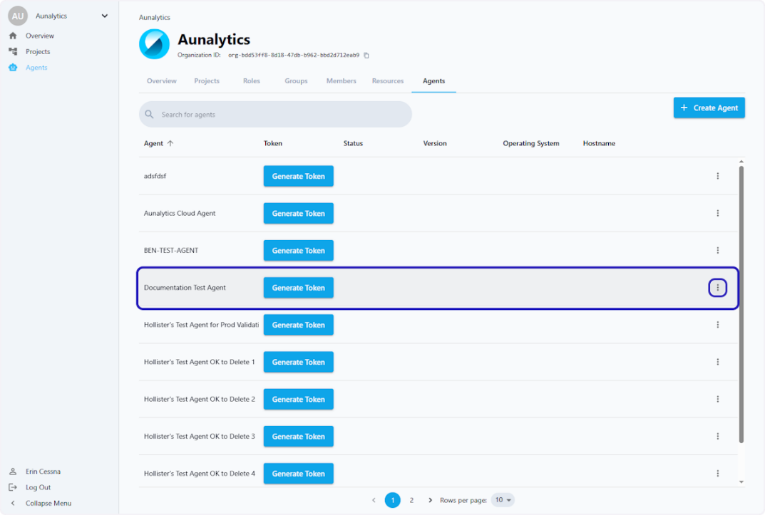Open kebab menu for OK to Delete 2

[718, 399]
